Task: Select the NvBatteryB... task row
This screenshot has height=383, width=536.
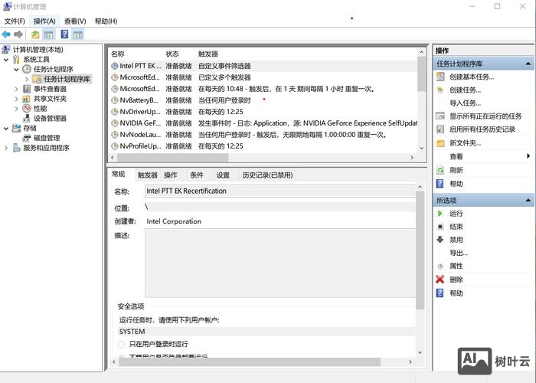Action: coord(263,100)
